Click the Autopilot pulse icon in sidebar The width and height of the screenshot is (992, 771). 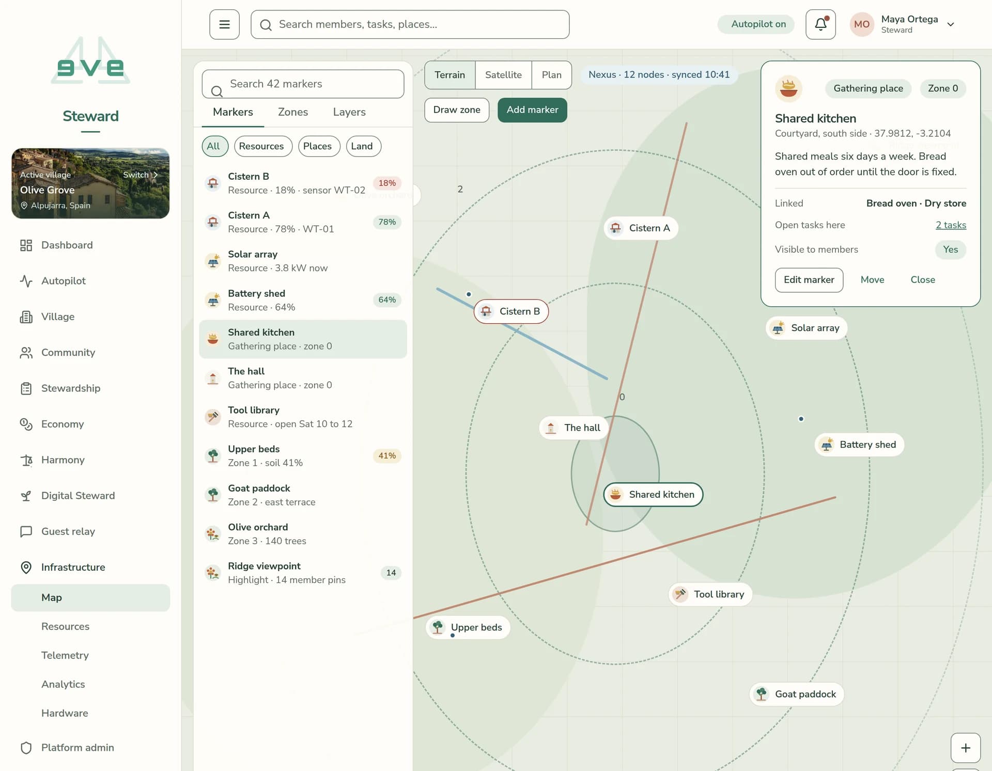(x=26, y=281)
